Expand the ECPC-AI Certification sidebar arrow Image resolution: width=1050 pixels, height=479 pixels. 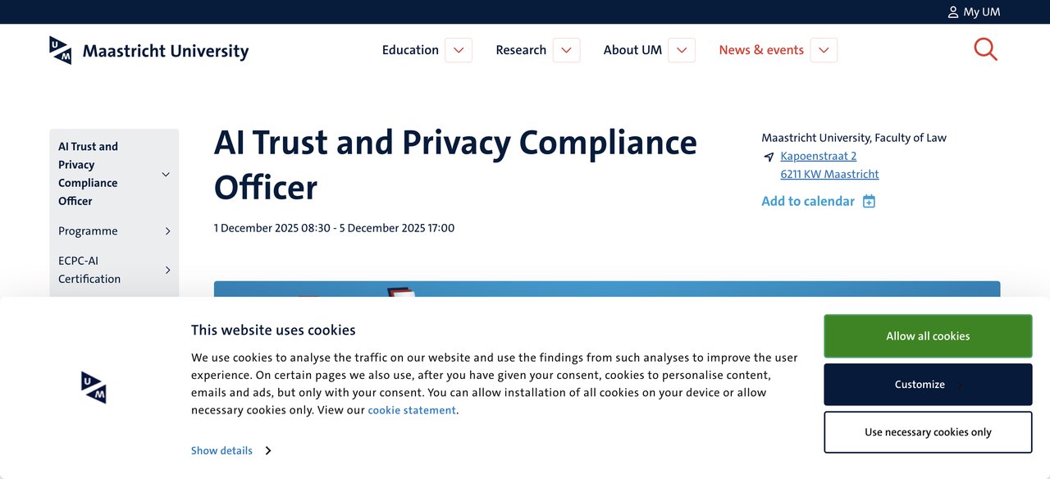pos(167,270)
